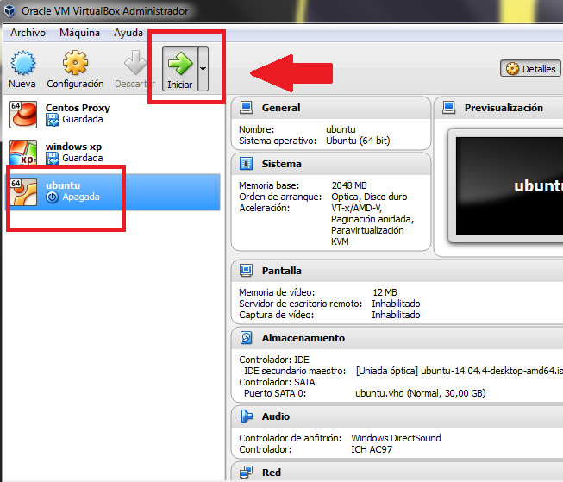Click the Descartar toolbar icon
This screenshot has height=482, width=563.
pos(135,62)
